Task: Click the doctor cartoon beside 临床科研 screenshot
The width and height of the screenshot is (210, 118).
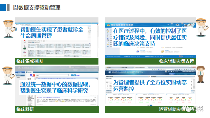Action: (x=8, y=76)
